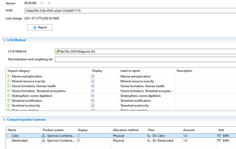This screenshot has width=236, height=149.
Task: Toggle display for Stratospheric ozone depletion
Action: [x=93, y=95]
